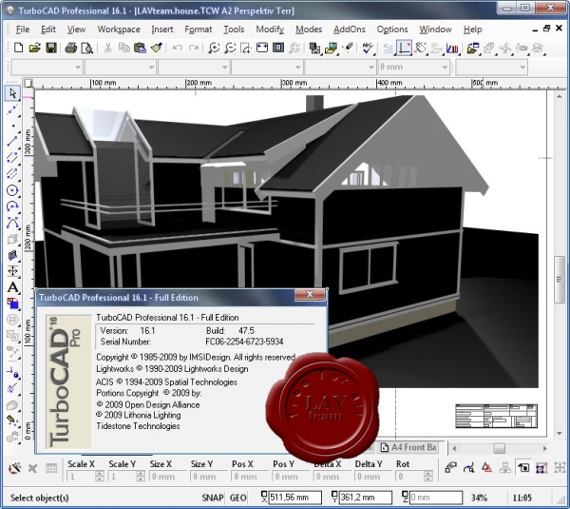The image size is (570, 509).
Task: Toggle the highlighted workplane/grid icon in top toolbar
Action: [405, 48]
